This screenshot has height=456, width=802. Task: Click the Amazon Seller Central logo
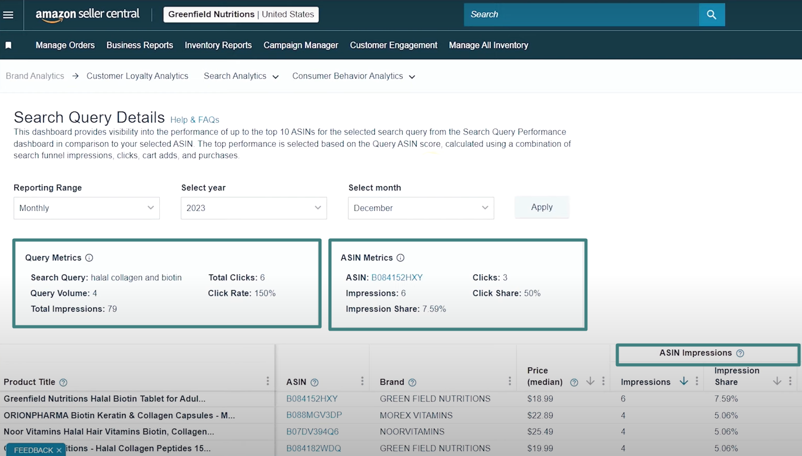[x=87, y=15]
